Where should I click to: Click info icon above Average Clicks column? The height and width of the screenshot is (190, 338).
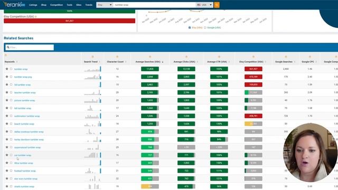pos(186,56)
